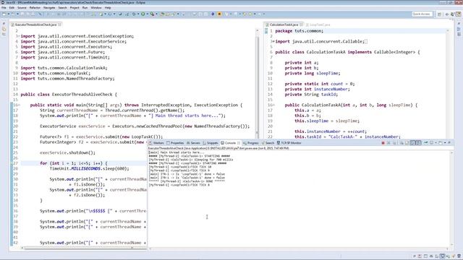Open the Source menu
Image resolution: width=463 pixels, height=260 pixels.
22,8
